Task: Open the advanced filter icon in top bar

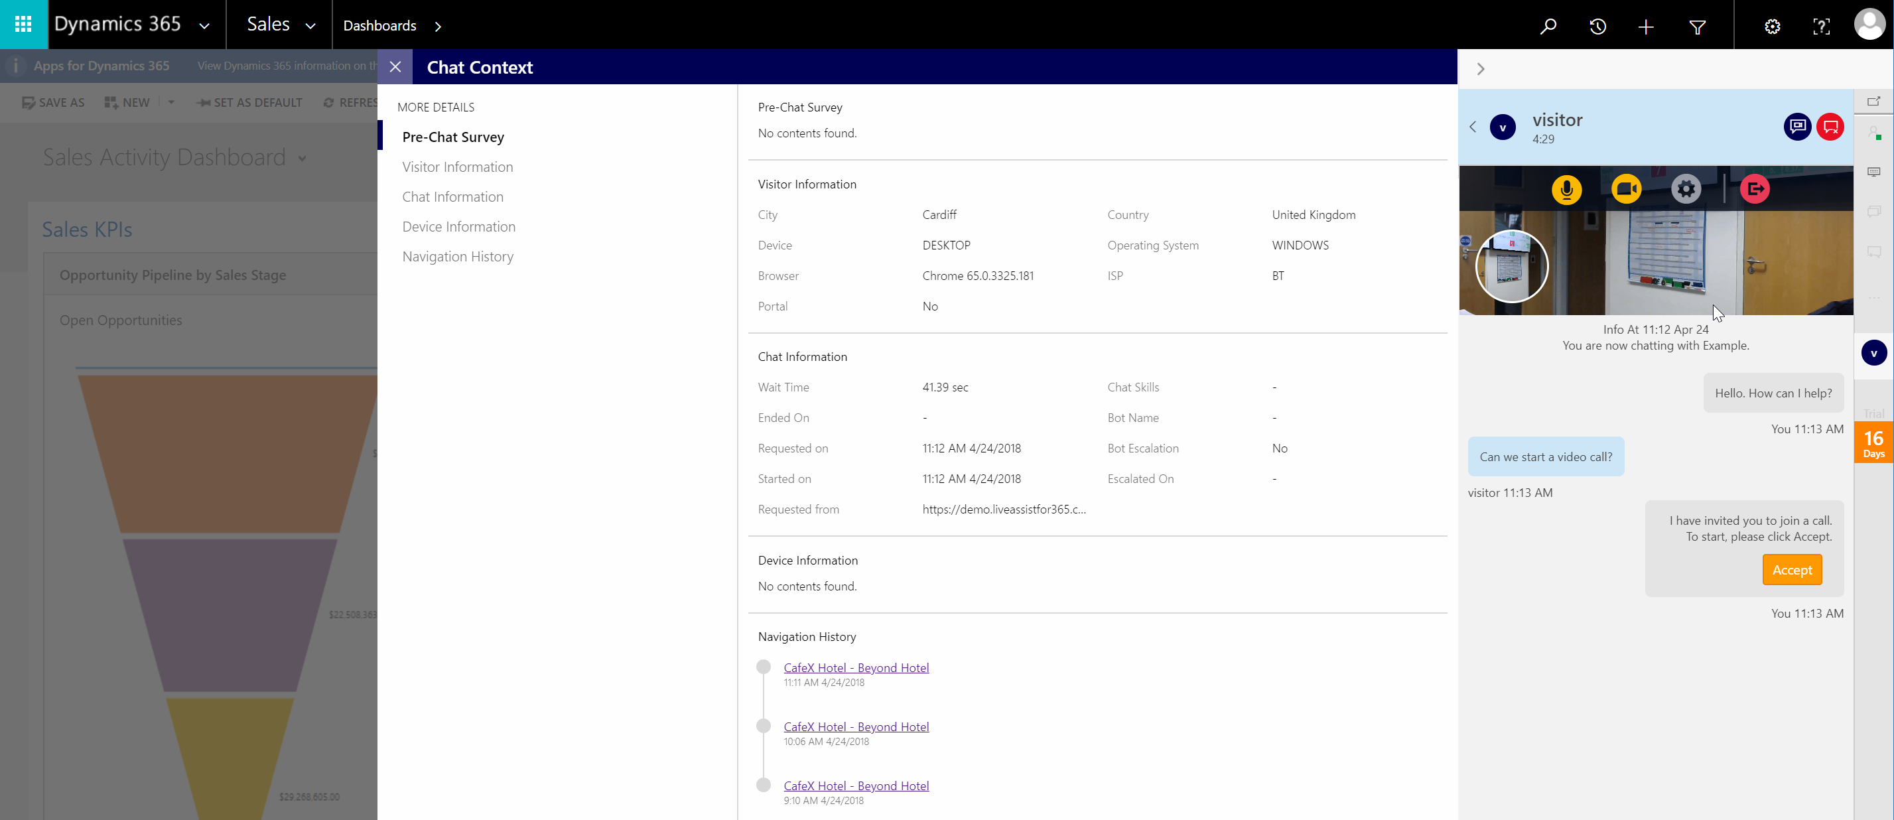Action: click(x=1697, y=26)
